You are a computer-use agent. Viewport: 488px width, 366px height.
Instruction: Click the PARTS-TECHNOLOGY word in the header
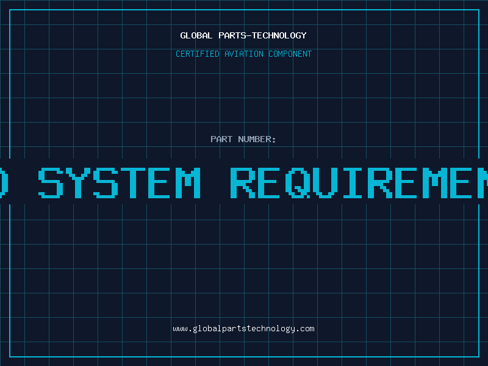tap(262, 35)
